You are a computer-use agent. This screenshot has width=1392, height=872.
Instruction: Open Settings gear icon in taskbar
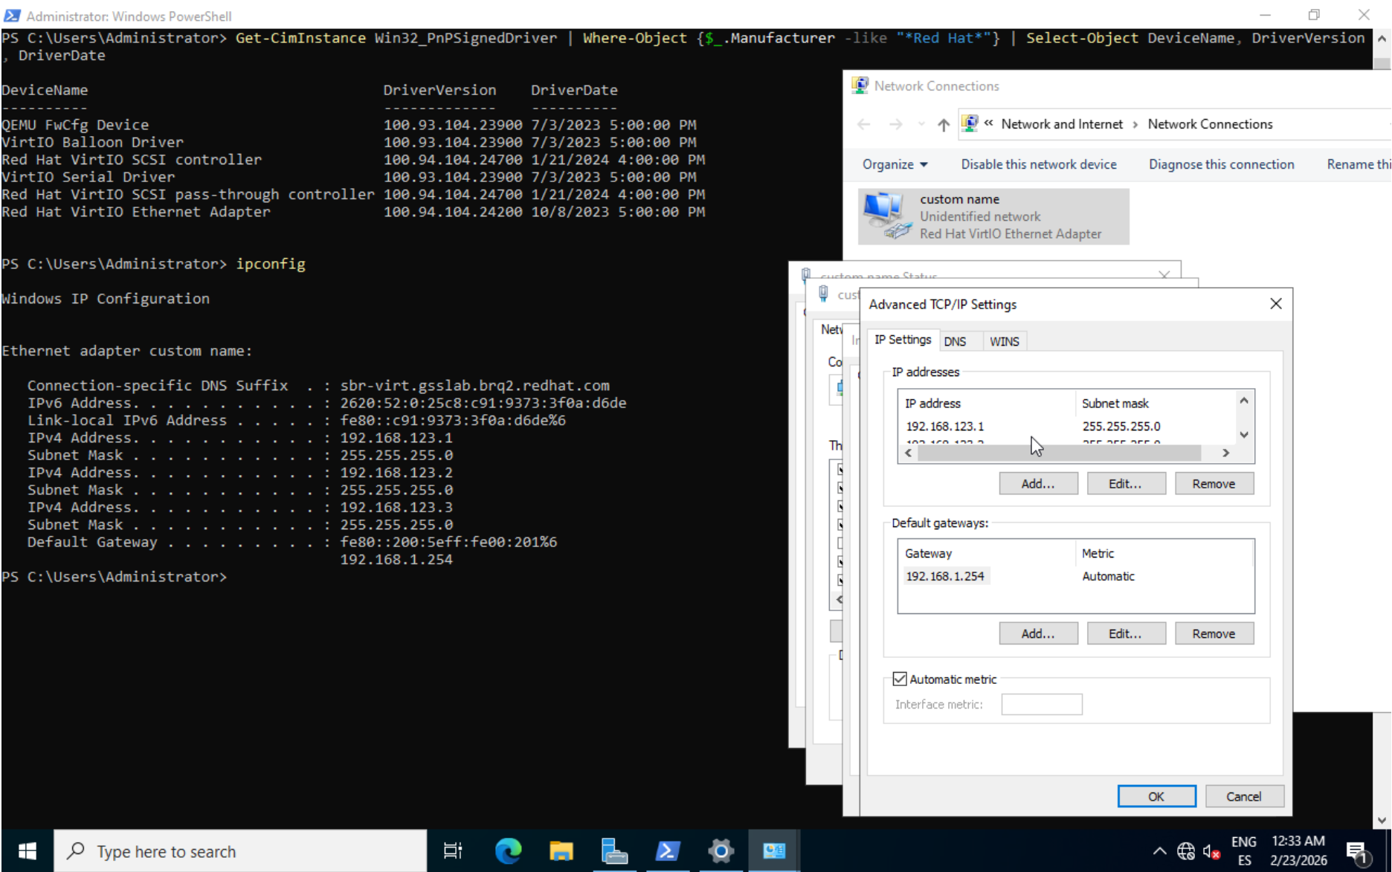(721, 850)
